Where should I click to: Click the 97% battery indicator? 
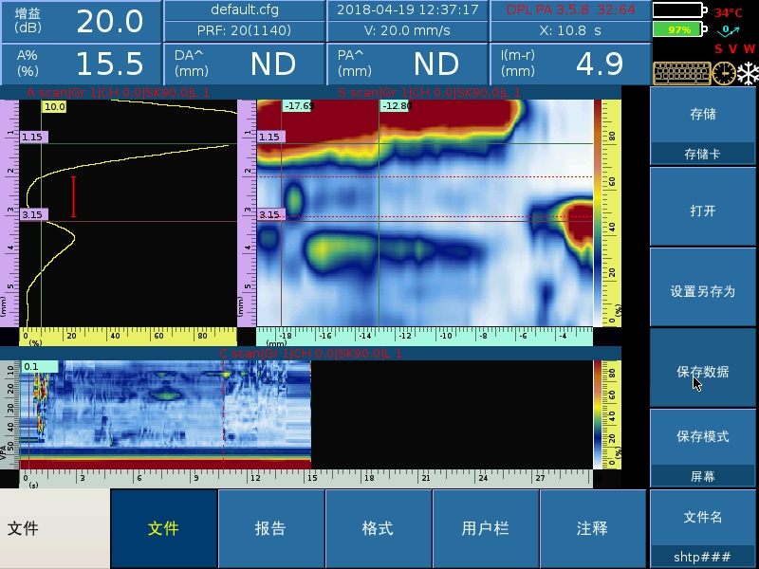click(x=677, y=30)
